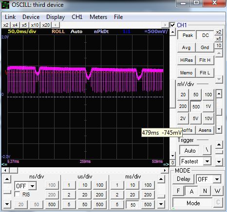Enable the RIS checkbox
Image resolution: width=227 pixels, height=212 pixels.
pos(17,194)
